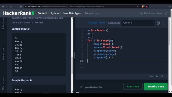Click the value 39 in sample input
The image size is (172, 97).
point(17,71)
